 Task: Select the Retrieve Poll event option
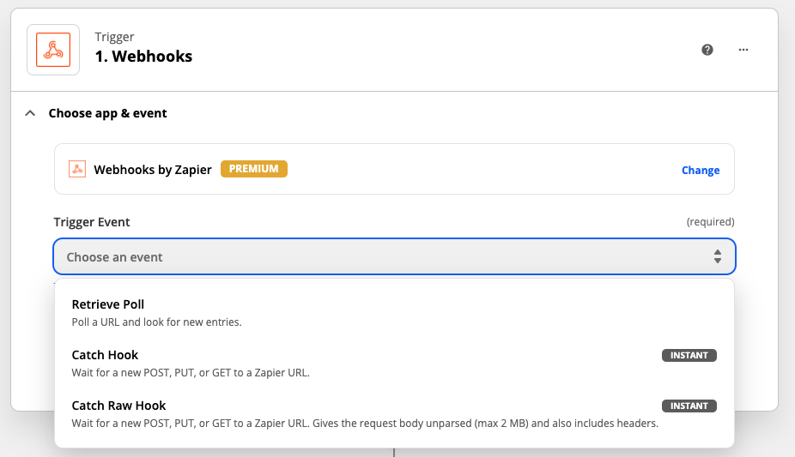[108, 304]
